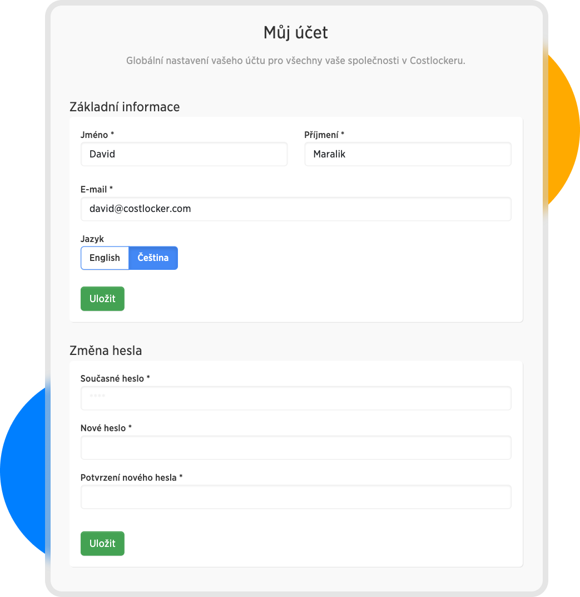This screenshot has height=597, width=580.
Task: Click the E-mail address input field
Action: point(295,209)
